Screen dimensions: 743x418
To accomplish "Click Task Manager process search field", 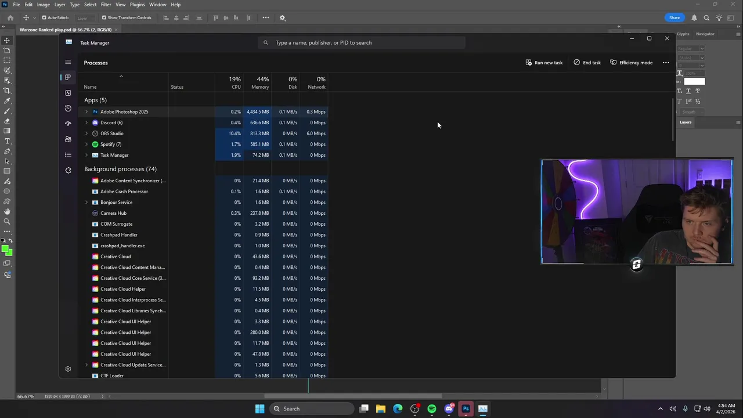I will tap(362, 42).
